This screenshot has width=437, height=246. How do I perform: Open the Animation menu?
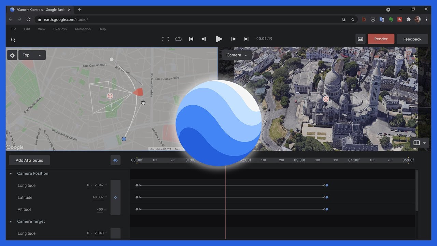pos(83,29)
